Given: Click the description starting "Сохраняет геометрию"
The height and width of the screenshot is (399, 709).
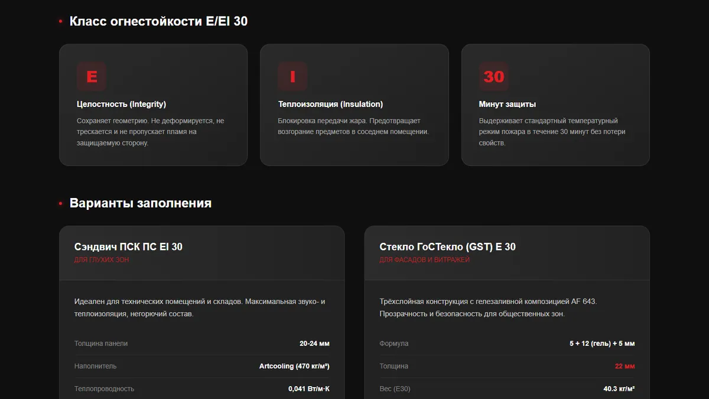Looking at the screenshot, I should pos(151,132).
